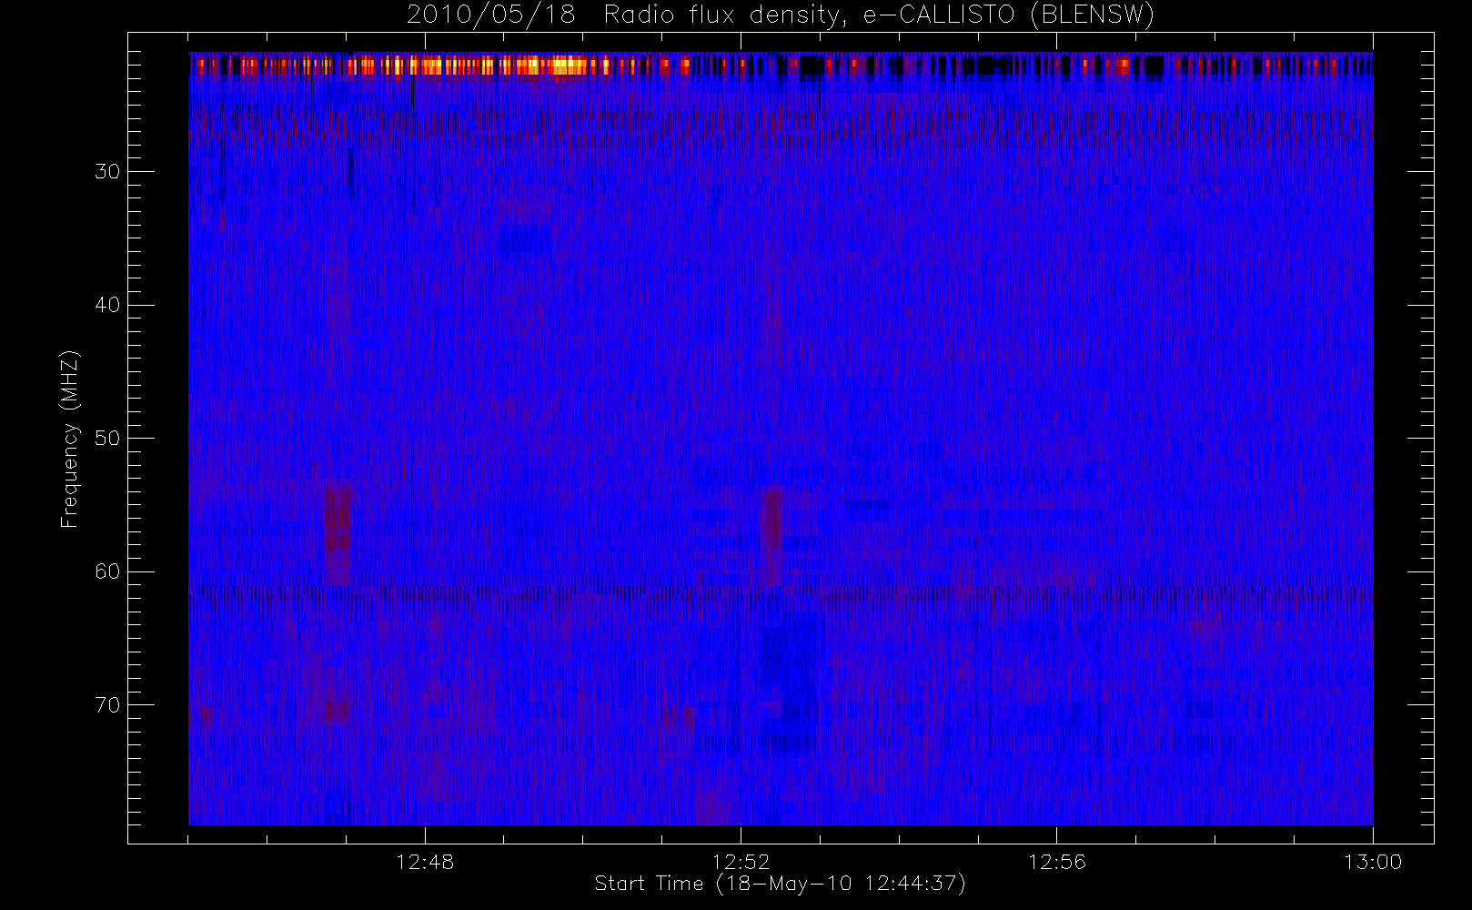Click the plot title mentioning e-CALLISTO (BLENSW)
Image resolution: width=1472 pixels, height=910 pixels.
tap(781, 15)
